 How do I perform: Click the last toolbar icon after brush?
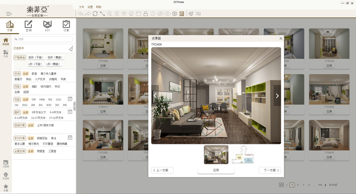pos(198,14)
